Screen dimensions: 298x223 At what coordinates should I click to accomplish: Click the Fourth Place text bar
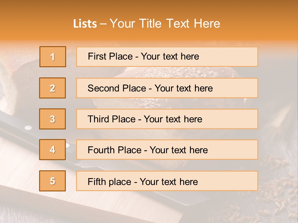pos(167,150)
